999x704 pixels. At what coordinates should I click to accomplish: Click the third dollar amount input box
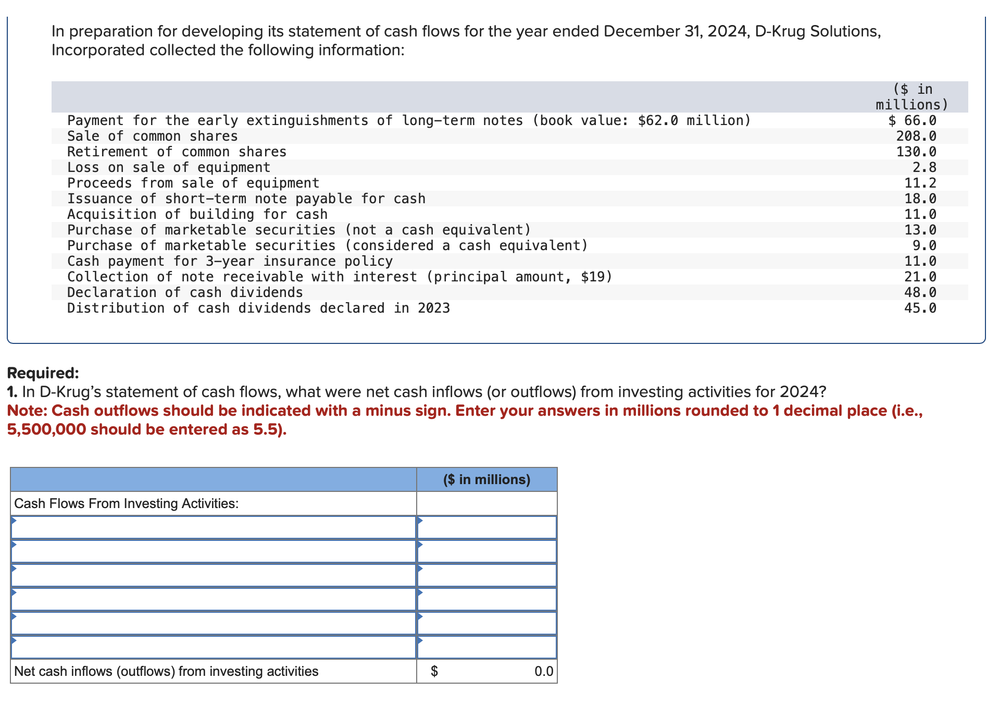click(x=487, y=575)
